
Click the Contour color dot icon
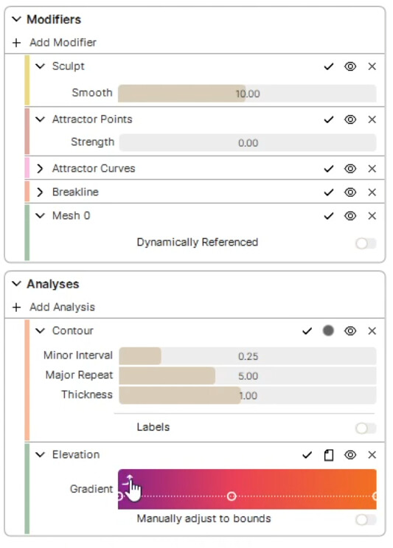tap(328, 330)
